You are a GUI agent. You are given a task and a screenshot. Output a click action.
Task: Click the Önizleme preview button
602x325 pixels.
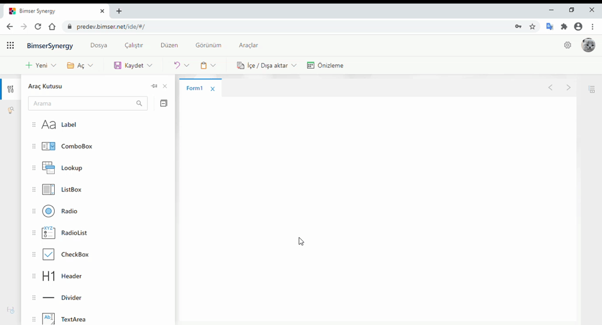[325, 66]
